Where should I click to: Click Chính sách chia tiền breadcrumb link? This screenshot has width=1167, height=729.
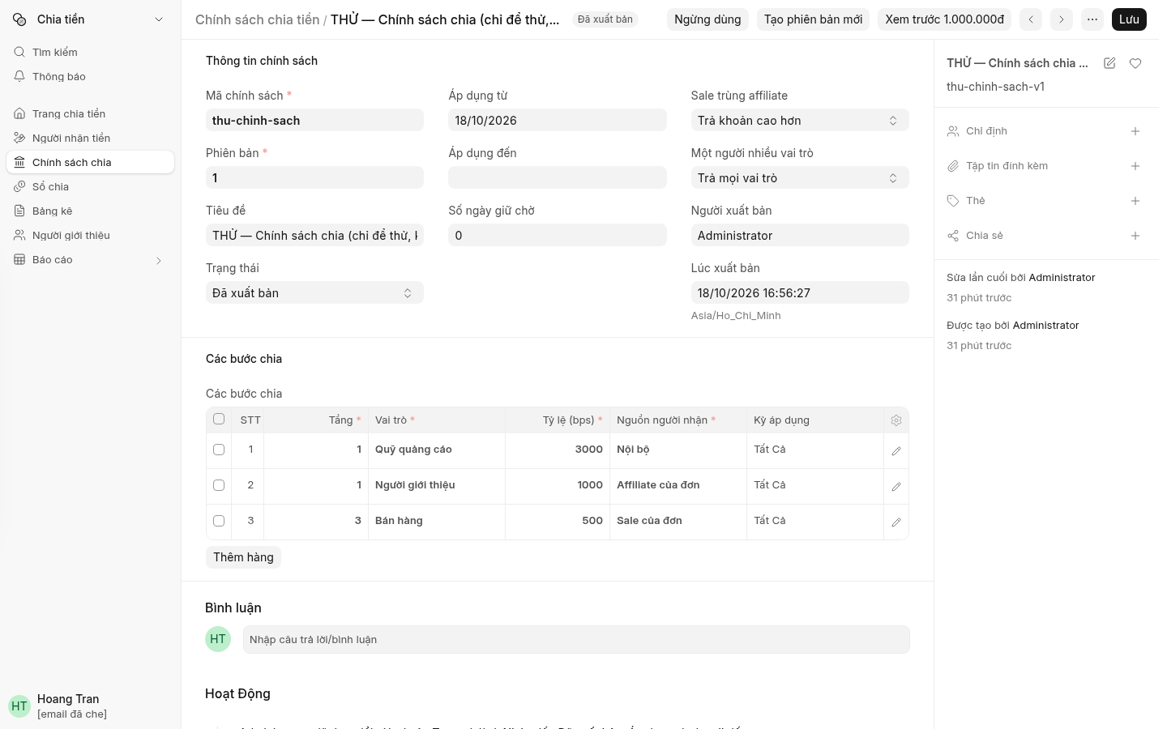257,19
